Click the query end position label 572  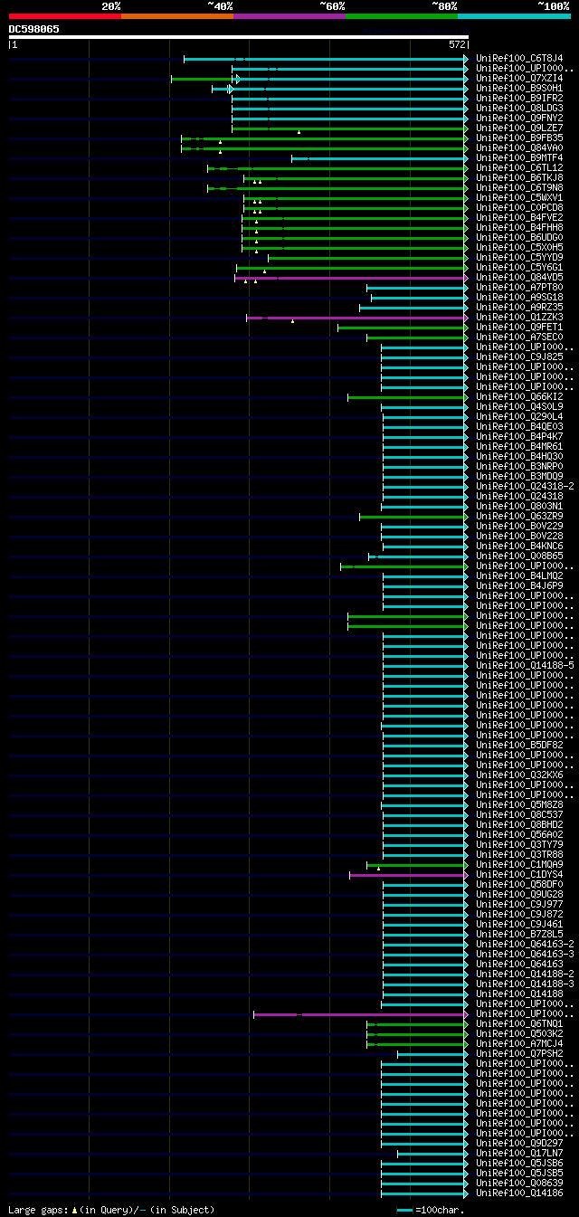pos(457,44)
